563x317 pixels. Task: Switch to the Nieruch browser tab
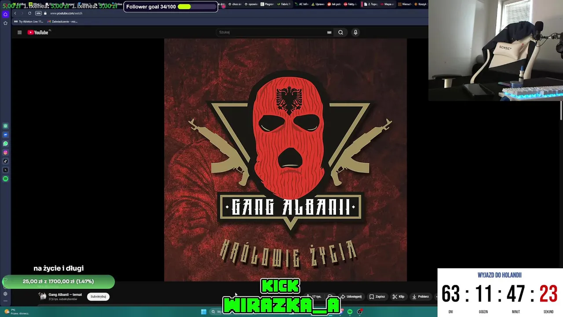405,4
